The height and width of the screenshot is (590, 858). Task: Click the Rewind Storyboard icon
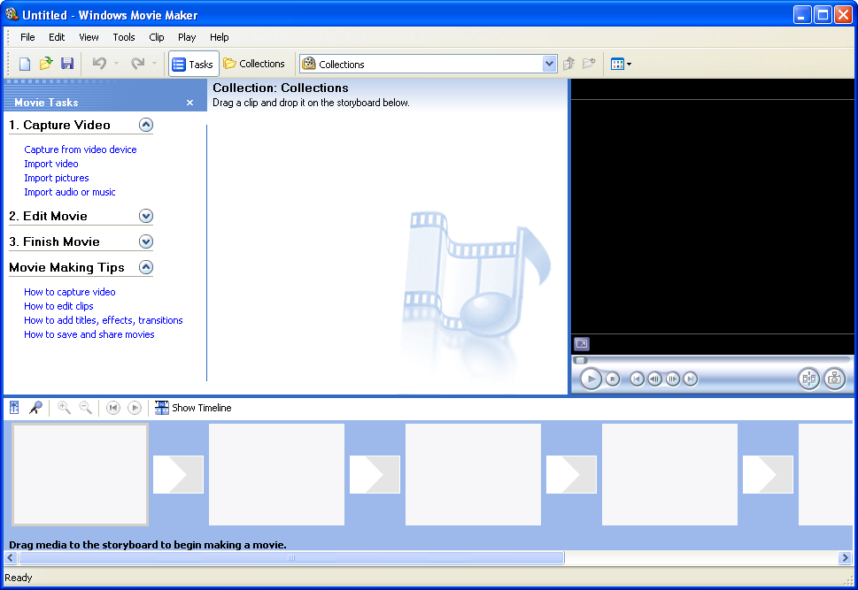tap(113, 408)
